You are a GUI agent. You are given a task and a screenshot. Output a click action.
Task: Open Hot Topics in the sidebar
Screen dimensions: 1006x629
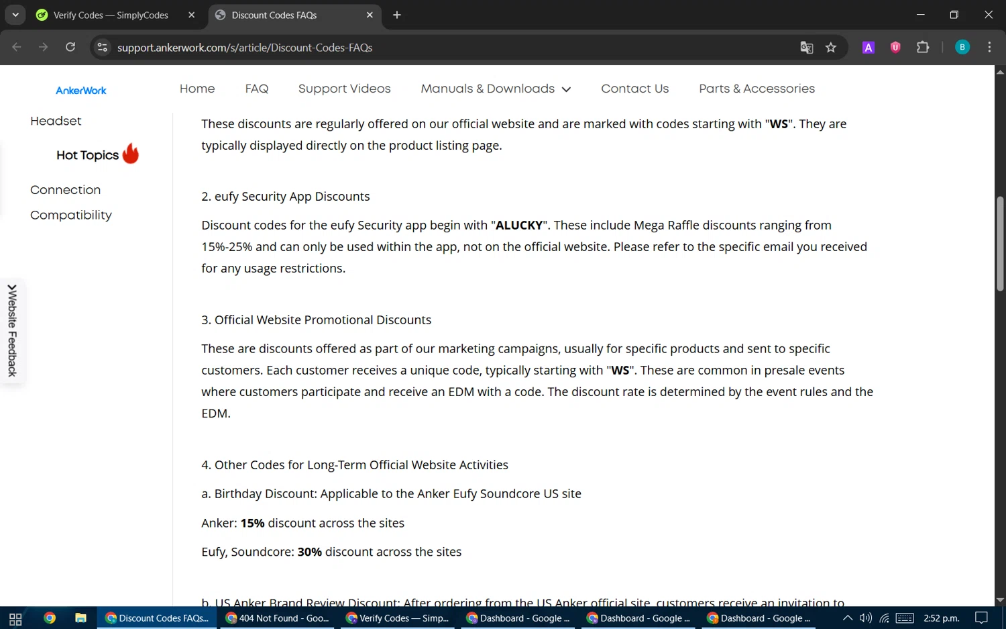tap(87, 155)
